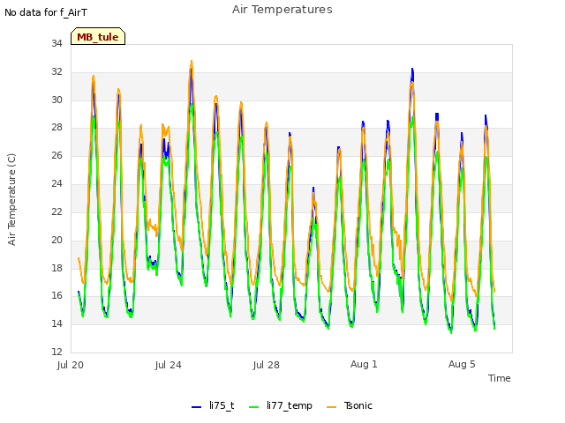
Task: Click the highest orange Tsonic peak near Jul 25
Action: tap(192, 61)
